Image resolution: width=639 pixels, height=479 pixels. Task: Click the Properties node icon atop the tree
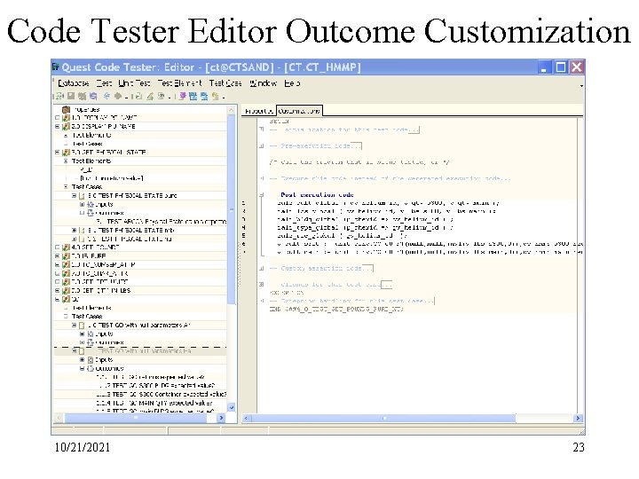point(66,110)
